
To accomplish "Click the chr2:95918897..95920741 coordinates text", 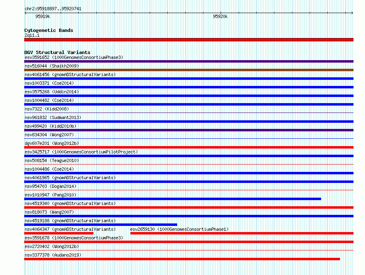I will coord(53,9).
